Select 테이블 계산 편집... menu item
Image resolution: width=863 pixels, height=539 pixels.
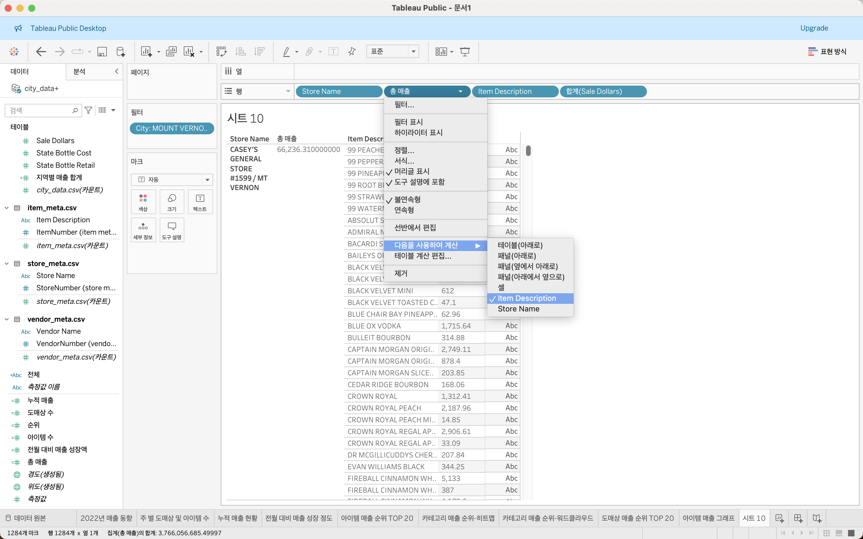422,256
